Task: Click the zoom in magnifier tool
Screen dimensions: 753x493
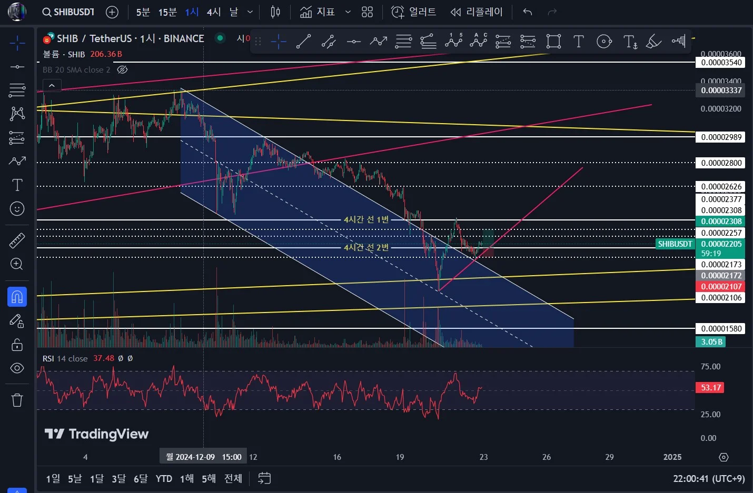Action: point(17,264)
